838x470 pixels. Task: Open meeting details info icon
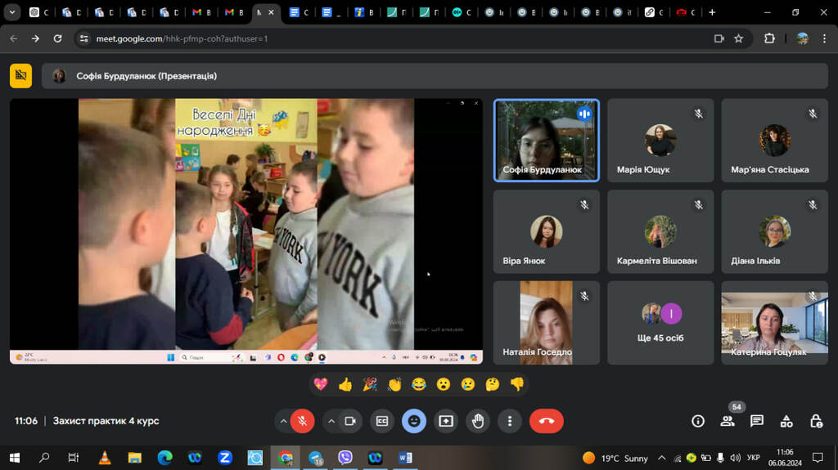tap(697, 421)
